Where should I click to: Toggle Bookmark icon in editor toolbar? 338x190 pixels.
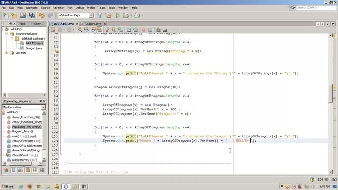[x=120, y=30]
